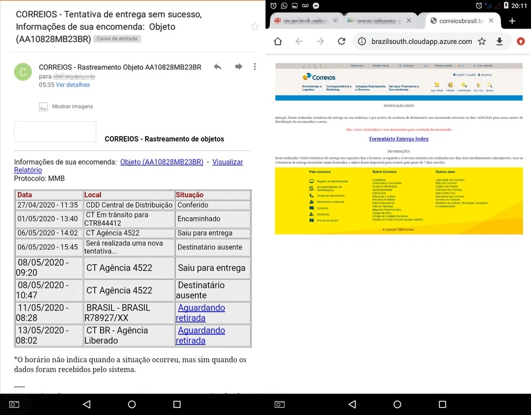Tap the "Caixa de entrada" label
The height and width of the screenshot is (415, 531).
tap(117, 39)
